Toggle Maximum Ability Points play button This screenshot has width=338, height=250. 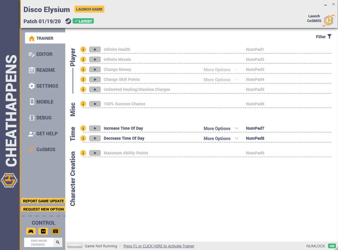[95, 153]
